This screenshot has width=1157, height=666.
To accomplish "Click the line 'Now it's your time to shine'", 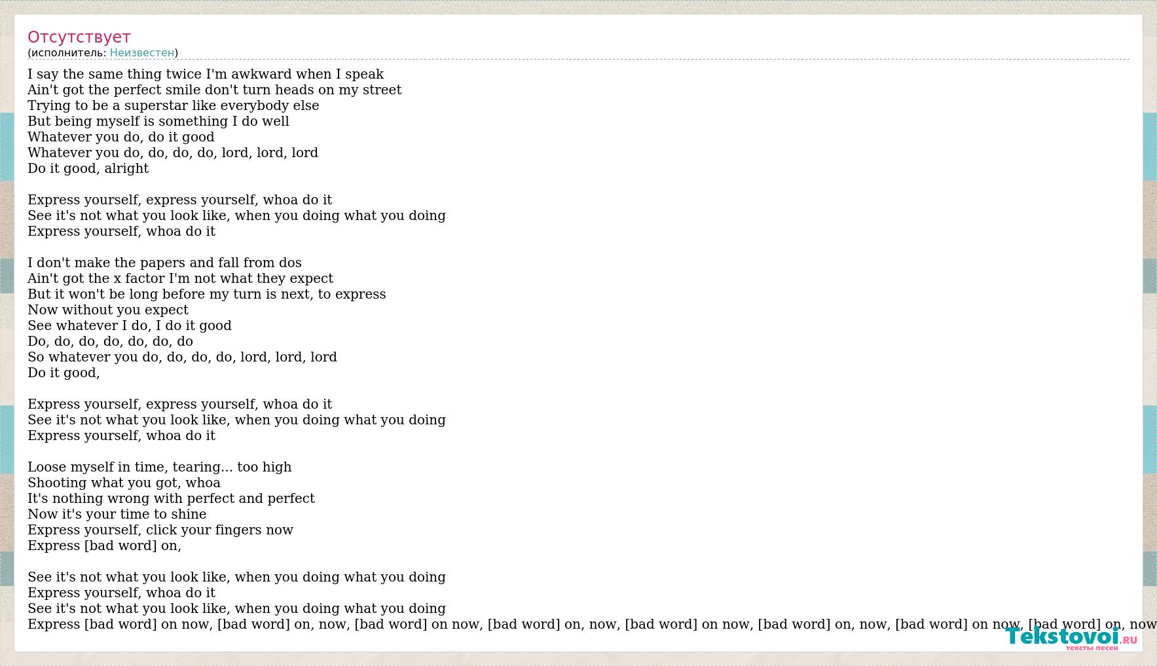I will pos(117,514).
